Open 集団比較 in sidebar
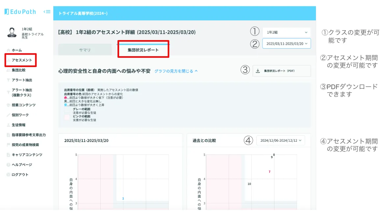The width and height of the screenshot is (385, 216). 19,70
